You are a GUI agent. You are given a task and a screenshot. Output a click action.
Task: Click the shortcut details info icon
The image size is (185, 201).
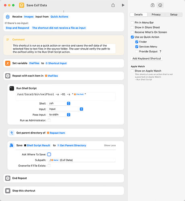click(160, 5)
